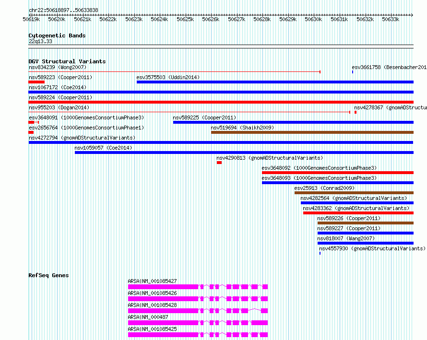This screenshot has width=427, height=340.
Task: Select nsv955203 (Dogan2014) variant label
Action: pyautogui.click(x=59, y=107)
